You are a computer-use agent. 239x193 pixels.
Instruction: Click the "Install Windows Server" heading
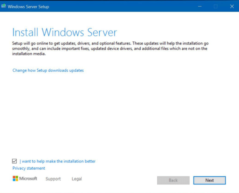(64, 32)
